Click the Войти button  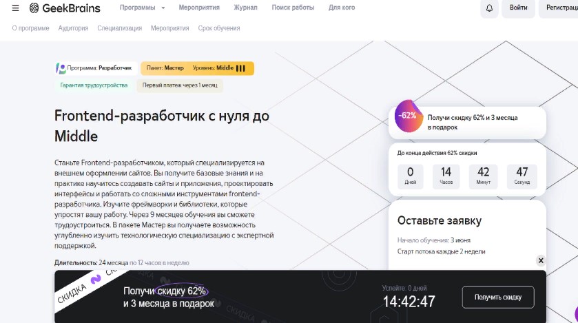[518, 8]
